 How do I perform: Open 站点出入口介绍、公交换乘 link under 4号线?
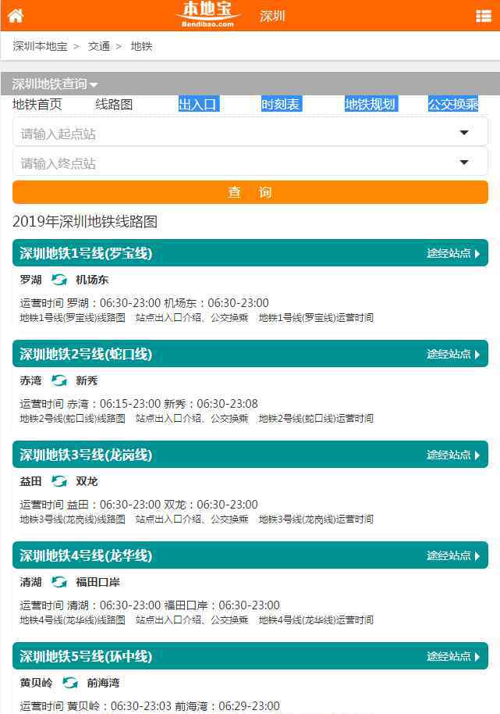(192, 619)
